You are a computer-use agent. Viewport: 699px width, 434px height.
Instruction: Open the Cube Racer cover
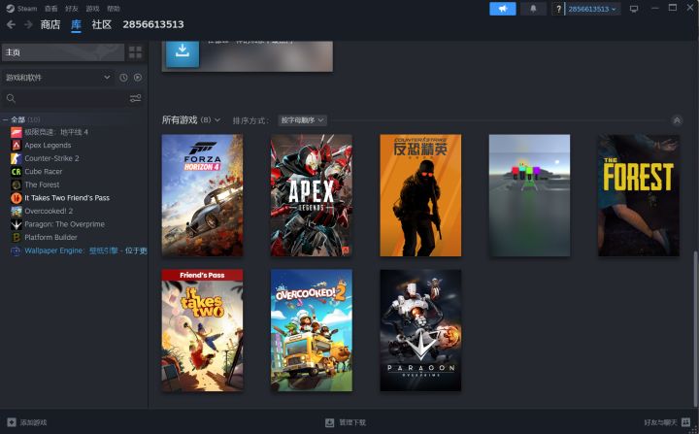[x=530, y=195]
